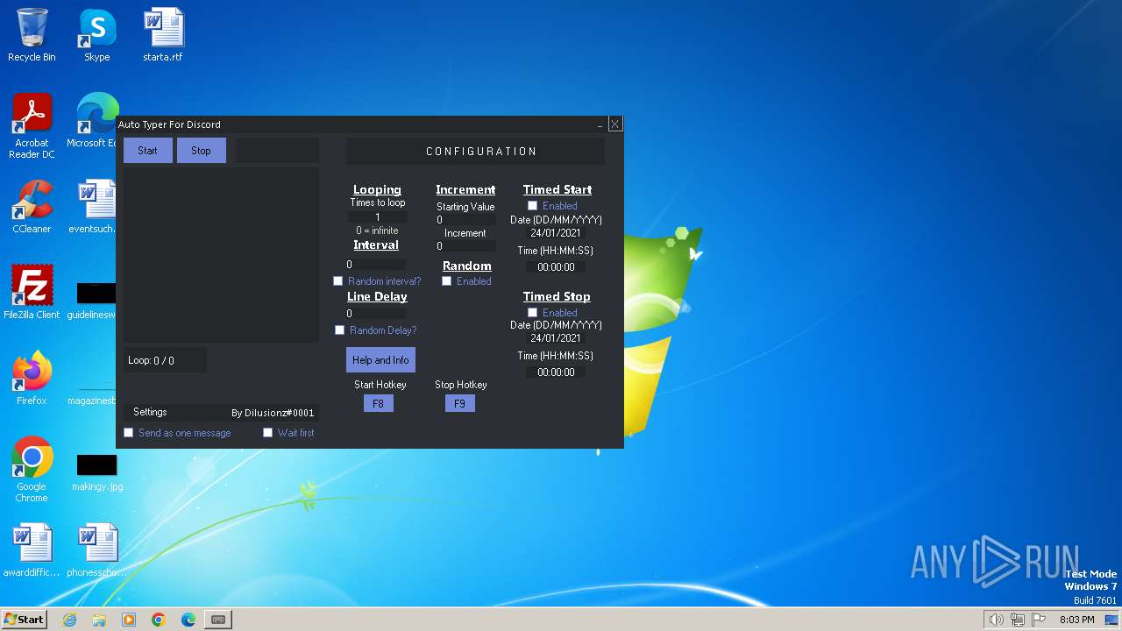Check the Wait first option

click(267, 433)
